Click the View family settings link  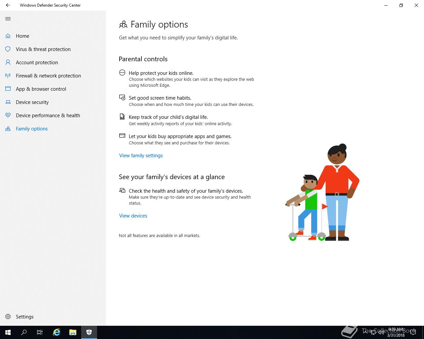(141, 155)
